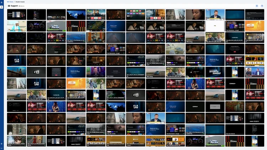Image resolution: width=267 pixels, height=150 pixels.
Task: Open thumbnail of man in white and cyan outfit
Action: click(x=17, y=26)
